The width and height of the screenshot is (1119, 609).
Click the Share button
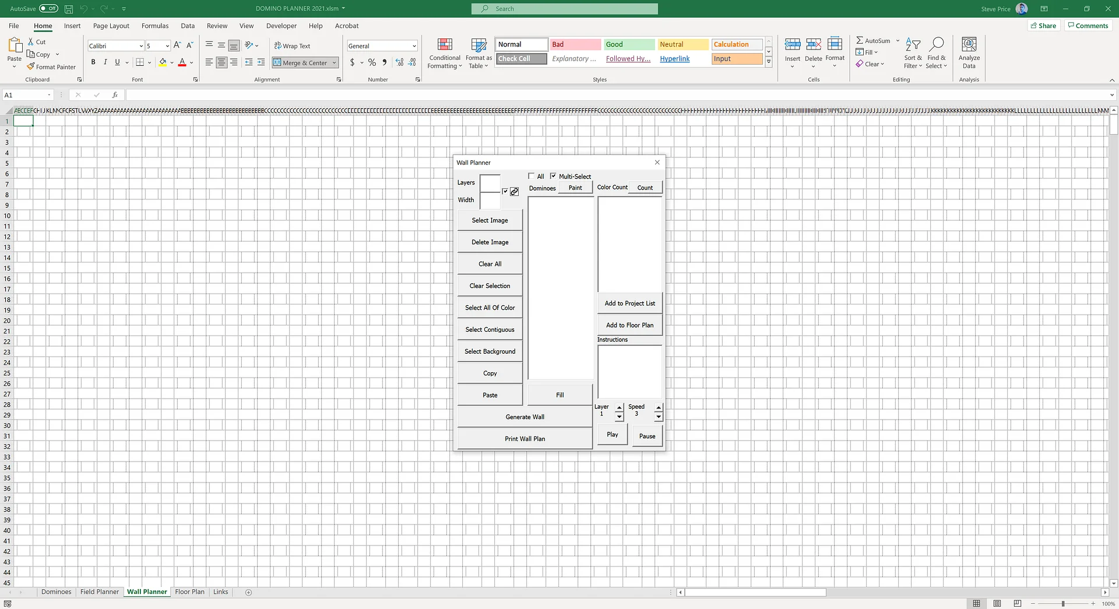tap(1043, 26)
